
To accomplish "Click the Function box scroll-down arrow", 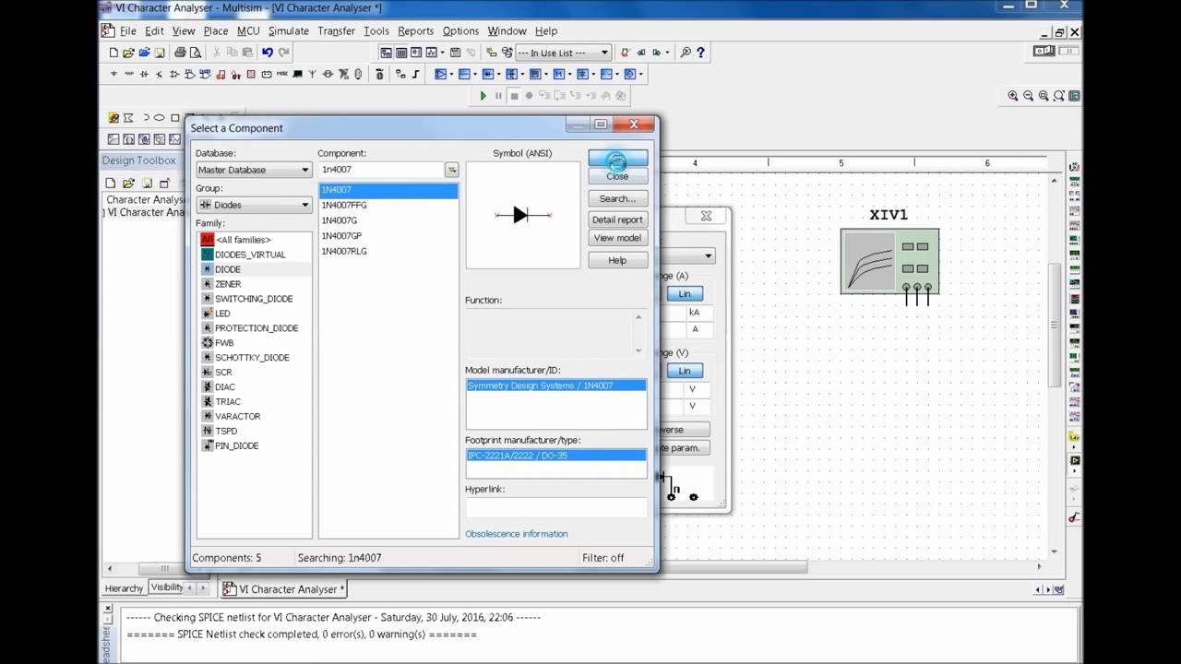I will pos(638,350).
